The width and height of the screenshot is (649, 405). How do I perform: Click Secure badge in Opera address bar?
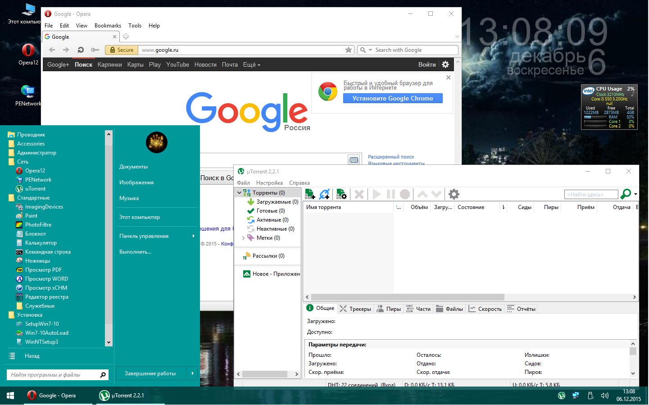[121, 50]
